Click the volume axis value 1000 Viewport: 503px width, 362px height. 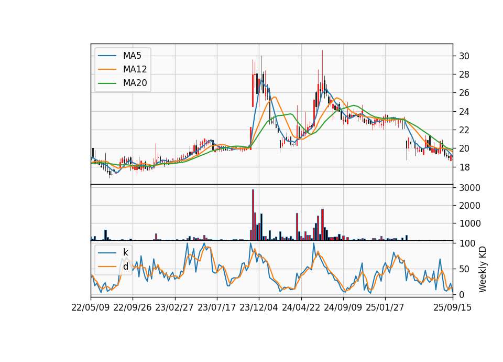[x=470, y=223]
